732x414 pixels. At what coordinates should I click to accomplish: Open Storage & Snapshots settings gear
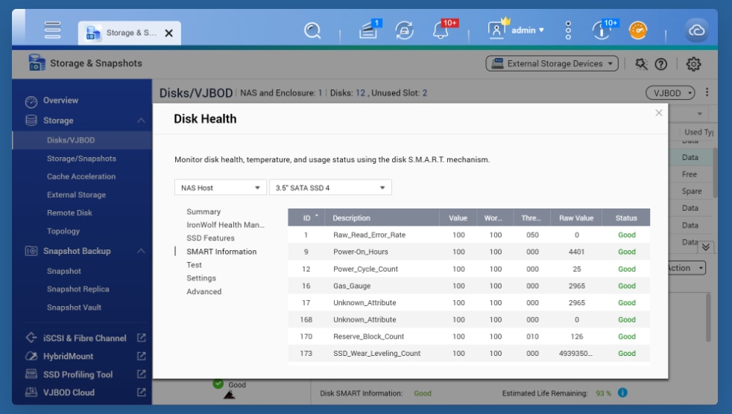693,64
